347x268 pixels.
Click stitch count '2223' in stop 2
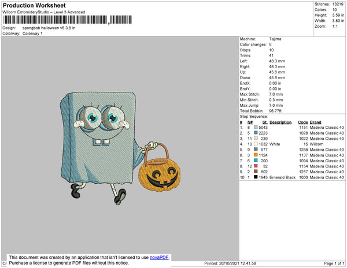263,133
